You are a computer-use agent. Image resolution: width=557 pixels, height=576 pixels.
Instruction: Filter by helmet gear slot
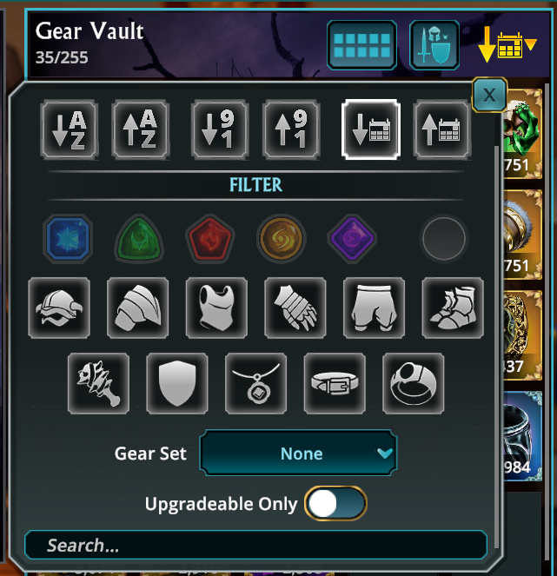click(59, 308)
